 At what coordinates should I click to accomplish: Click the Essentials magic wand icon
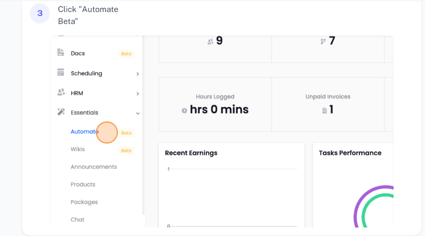[x=61, y=112]
